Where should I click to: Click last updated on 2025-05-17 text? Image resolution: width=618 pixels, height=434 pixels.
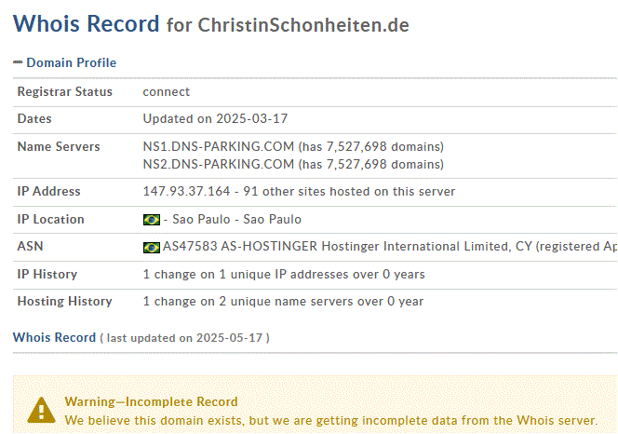pyautogui.click(x=184, y=338)
